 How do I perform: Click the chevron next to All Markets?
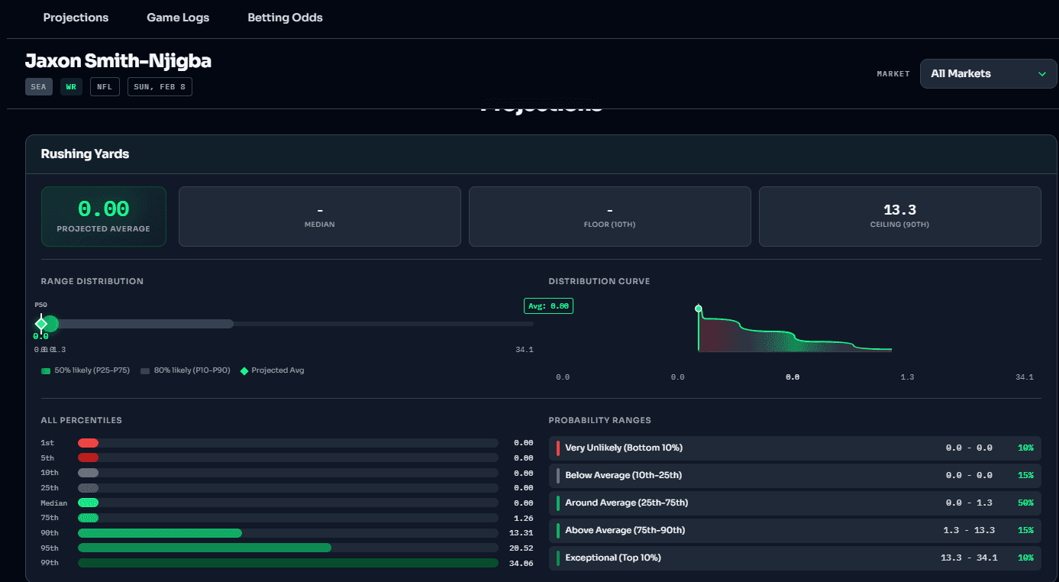coord(1043,74)
